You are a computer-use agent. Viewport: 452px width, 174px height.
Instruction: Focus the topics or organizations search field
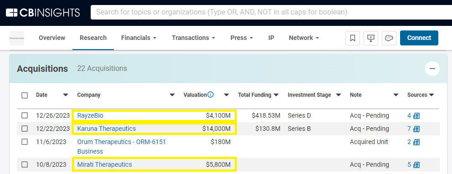click(x=271, y=12)
